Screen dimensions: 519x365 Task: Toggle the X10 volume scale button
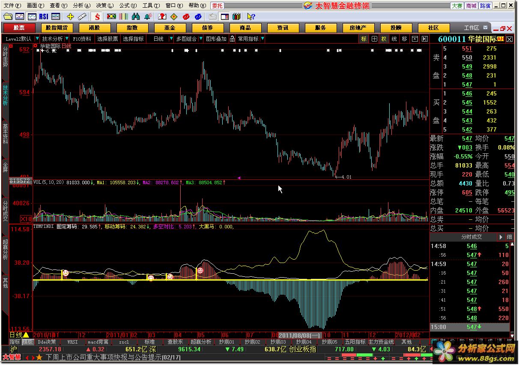[x=26, y=218]
